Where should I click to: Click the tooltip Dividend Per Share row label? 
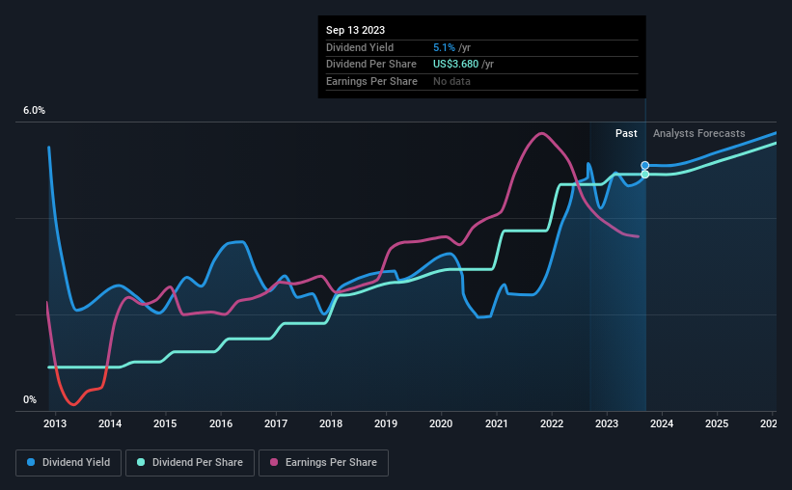click(371, 65)
